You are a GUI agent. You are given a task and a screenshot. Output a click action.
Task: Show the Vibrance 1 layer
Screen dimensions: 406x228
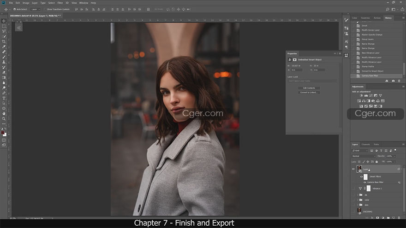(353, 188)
